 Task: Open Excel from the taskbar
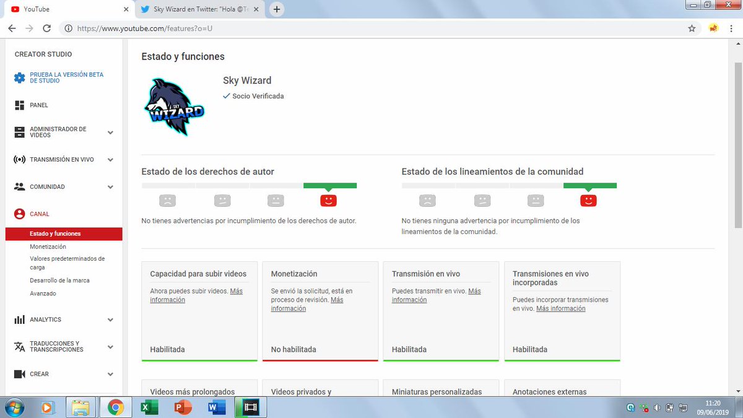pyautogui.click(x=149, y=407)
